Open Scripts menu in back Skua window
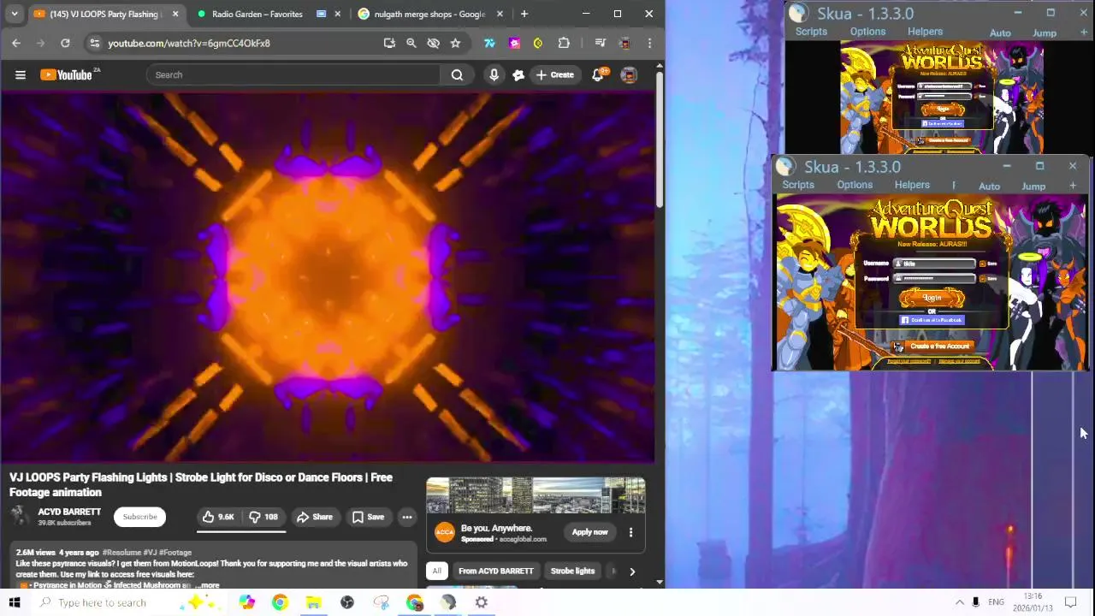The width and height of the screenshot is (1095, 616). point(811,32)
